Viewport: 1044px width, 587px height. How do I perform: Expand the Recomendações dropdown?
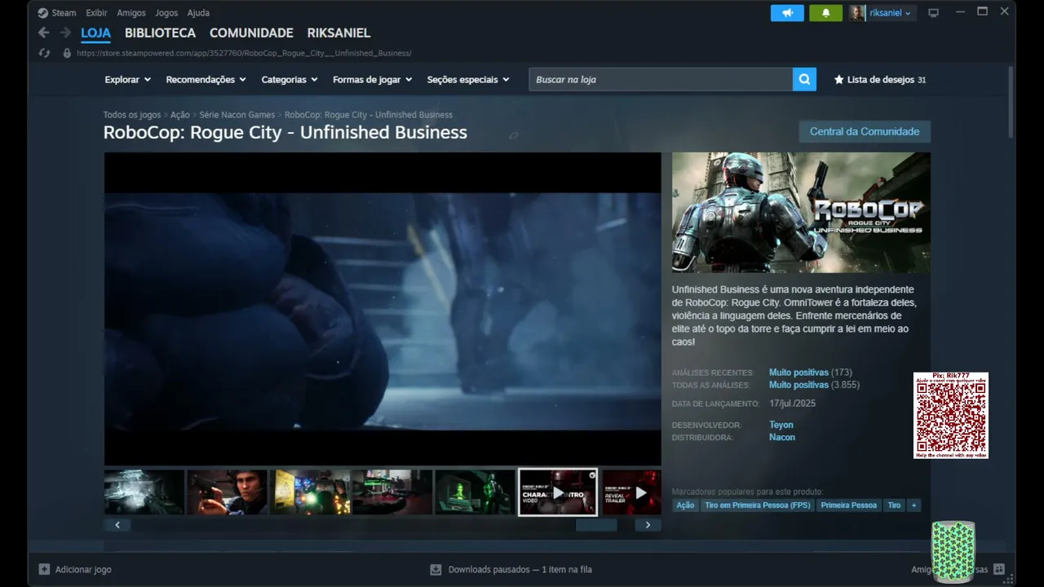(x=206, y=80)
